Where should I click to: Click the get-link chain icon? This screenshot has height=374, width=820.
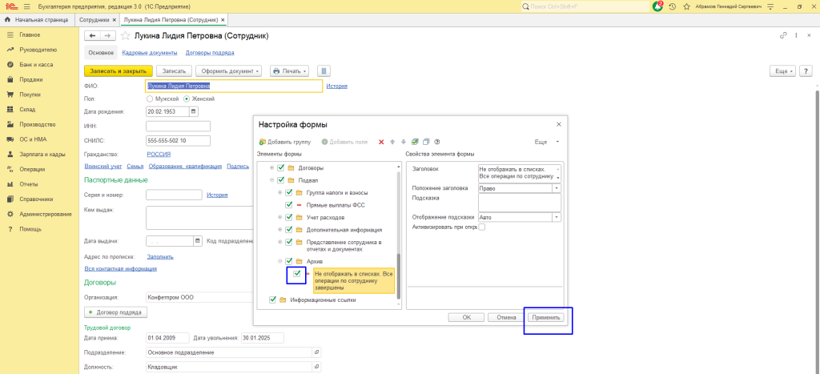pos(782,36)
